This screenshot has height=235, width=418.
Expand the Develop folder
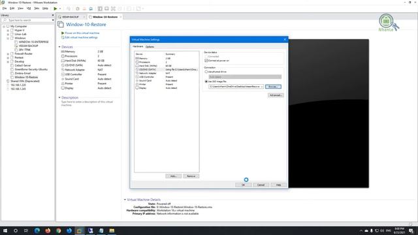(8, 61)
